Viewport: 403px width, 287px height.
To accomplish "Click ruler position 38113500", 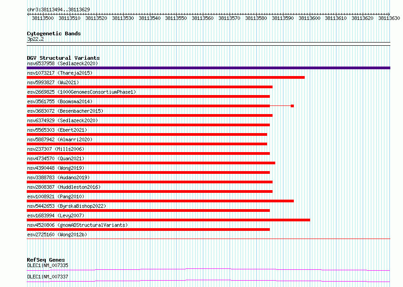I will tap(43, 18).
